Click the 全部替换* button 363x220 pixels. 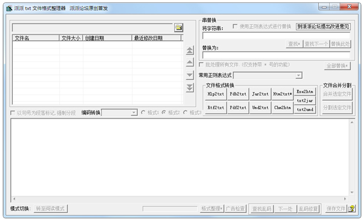click(x=338, y=66)
